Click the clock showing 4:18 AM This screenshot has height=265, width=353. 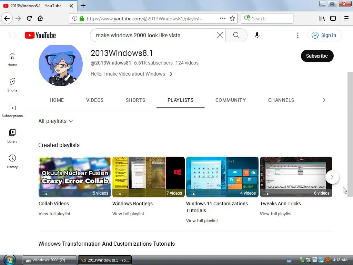click(340, 260)
